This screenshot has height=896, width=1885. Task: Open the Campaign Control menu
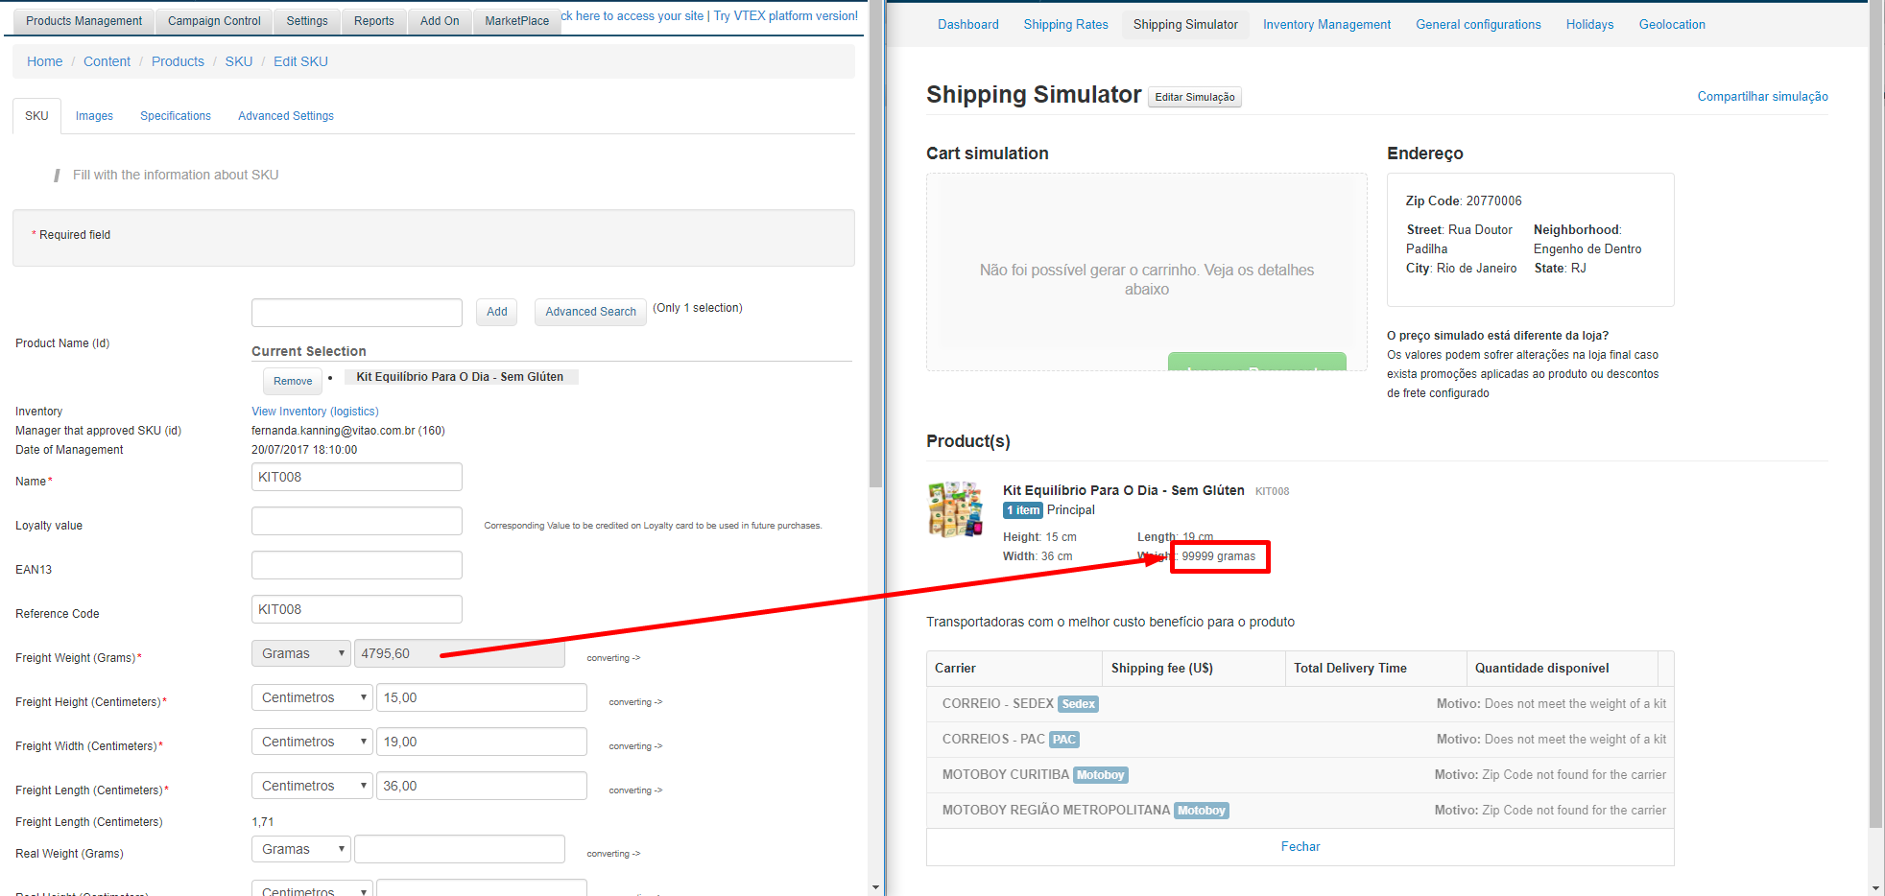click(214, 21)
